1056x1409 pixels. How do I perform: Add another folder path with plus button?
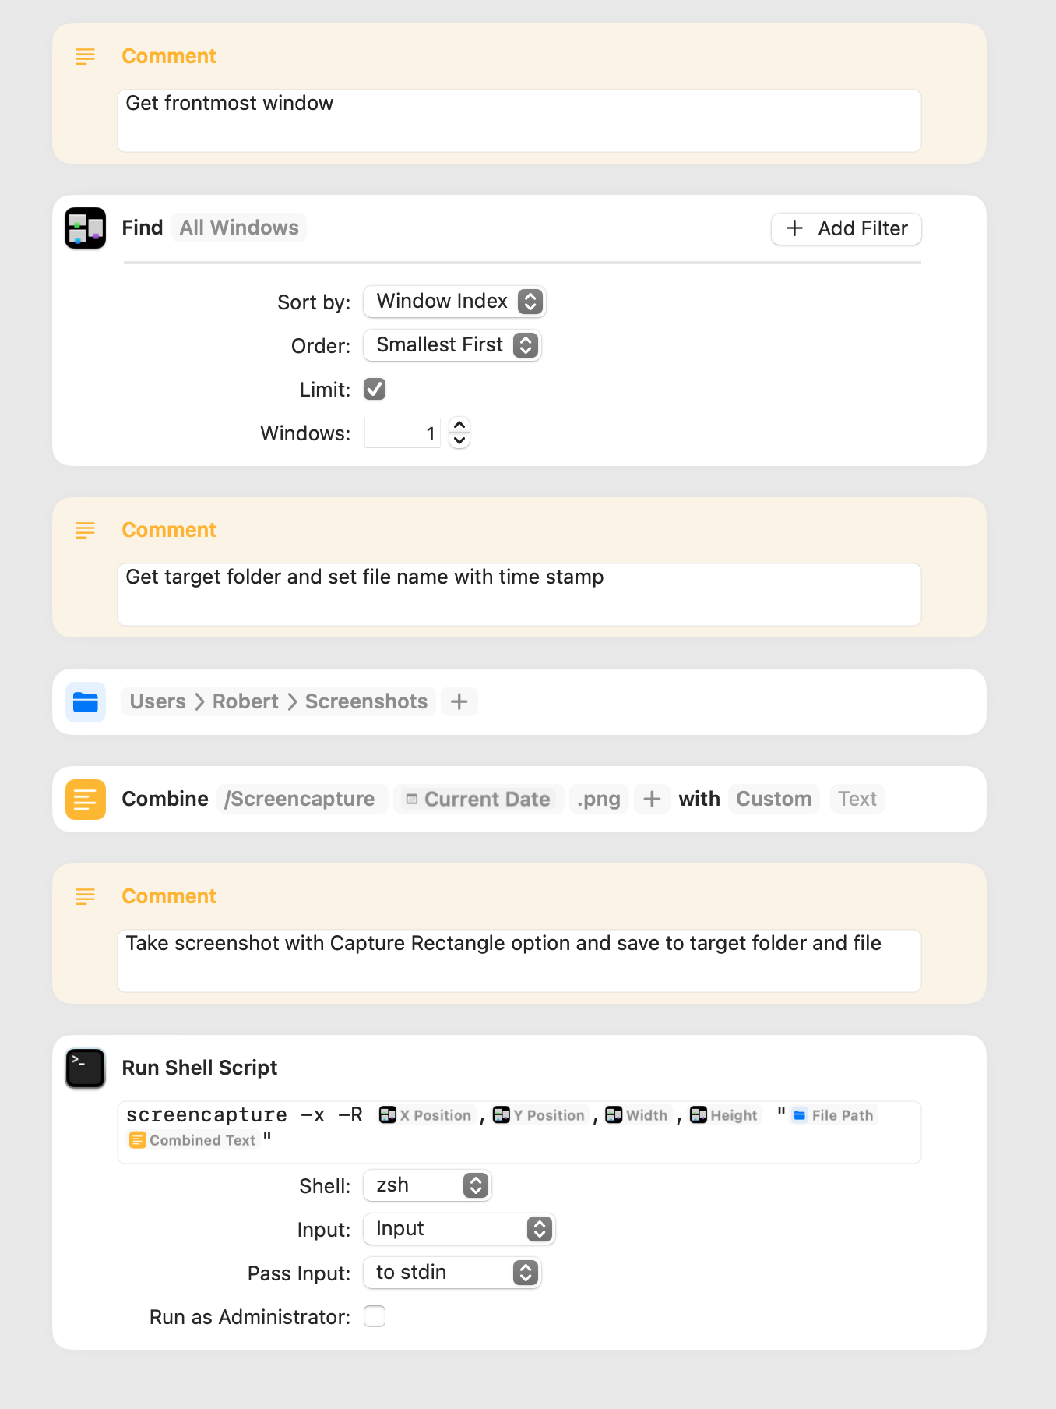[459, 701]
